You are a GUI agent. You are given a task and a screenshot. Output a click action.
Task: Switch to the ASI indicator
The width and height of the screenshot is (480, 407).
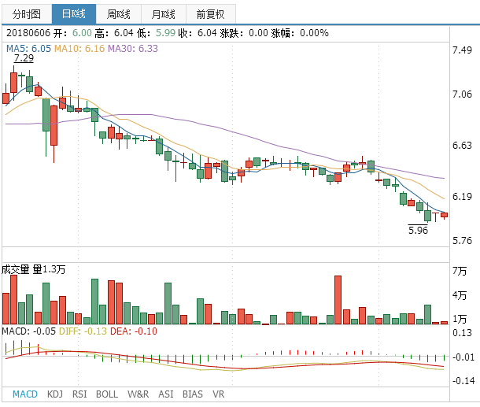165,394
